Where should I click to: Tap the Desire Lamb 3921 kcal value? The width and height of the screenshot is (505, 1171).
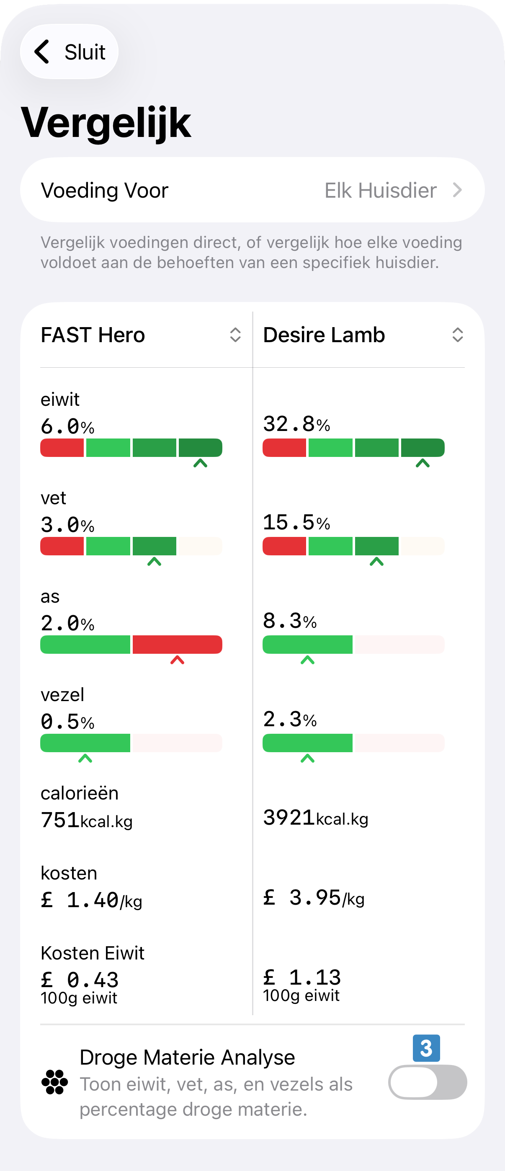tap(315, 818)
